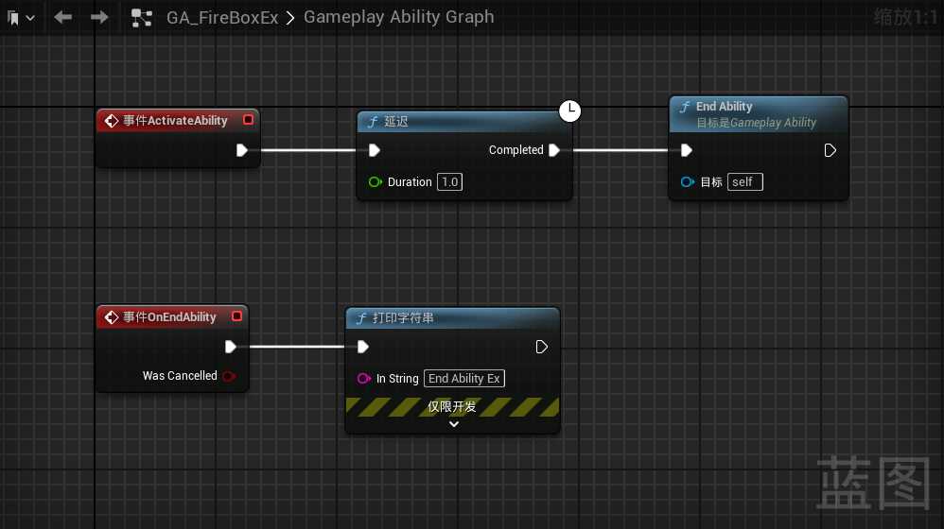Image resolution: width=944 pixels, height=529 pixels.
Task: Click the back navigation arrow
Action: (x=63, y=17)
